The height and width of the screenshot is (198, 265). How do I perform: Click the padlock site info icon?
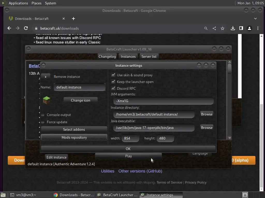(x=36, y=28)
